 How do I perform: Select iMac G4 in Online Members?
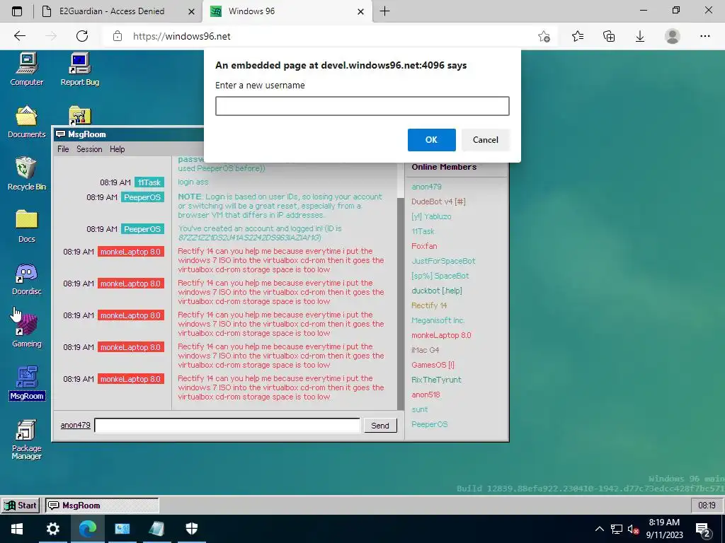coord(425,350)
